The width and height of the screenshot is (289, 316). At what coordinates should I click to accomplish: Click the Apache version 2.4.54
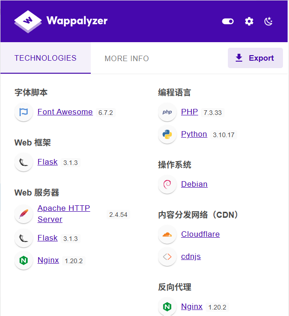(118, 215)
